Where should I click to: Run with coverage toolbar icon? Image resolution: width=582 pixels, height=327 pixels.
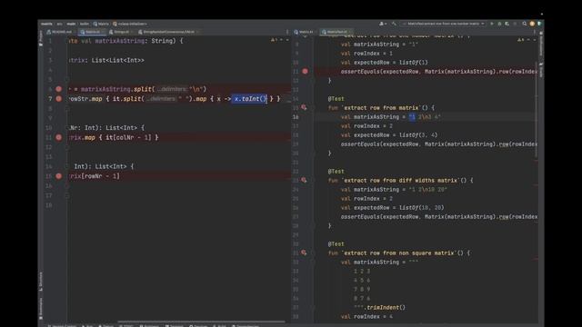507,24
